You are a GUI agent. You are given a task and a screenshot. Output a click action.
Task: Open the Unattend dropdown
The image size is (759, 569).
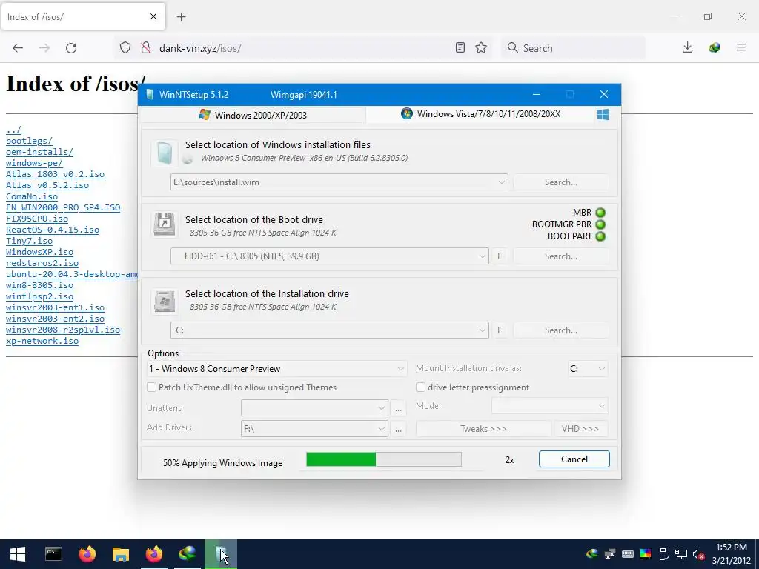tap(314, 408)
